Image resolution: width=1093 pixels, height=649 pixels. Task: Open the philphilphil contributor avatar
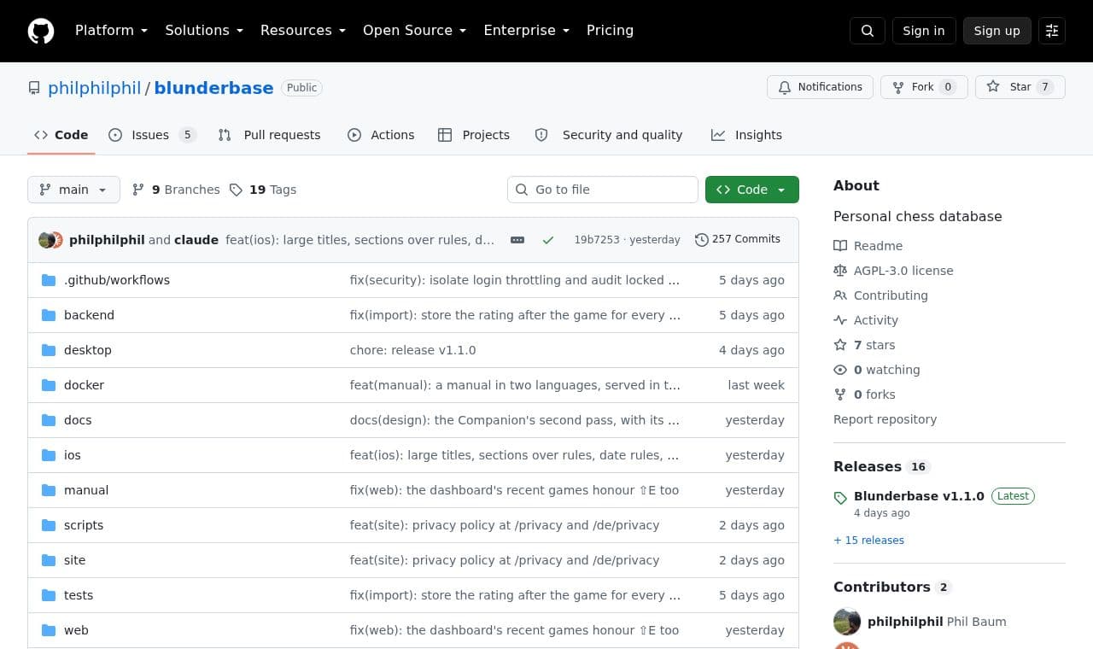tap(847, 622)
